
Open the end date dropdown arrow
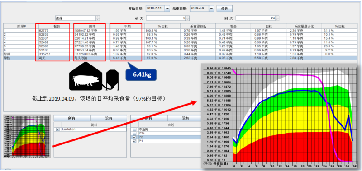(211, 9)
